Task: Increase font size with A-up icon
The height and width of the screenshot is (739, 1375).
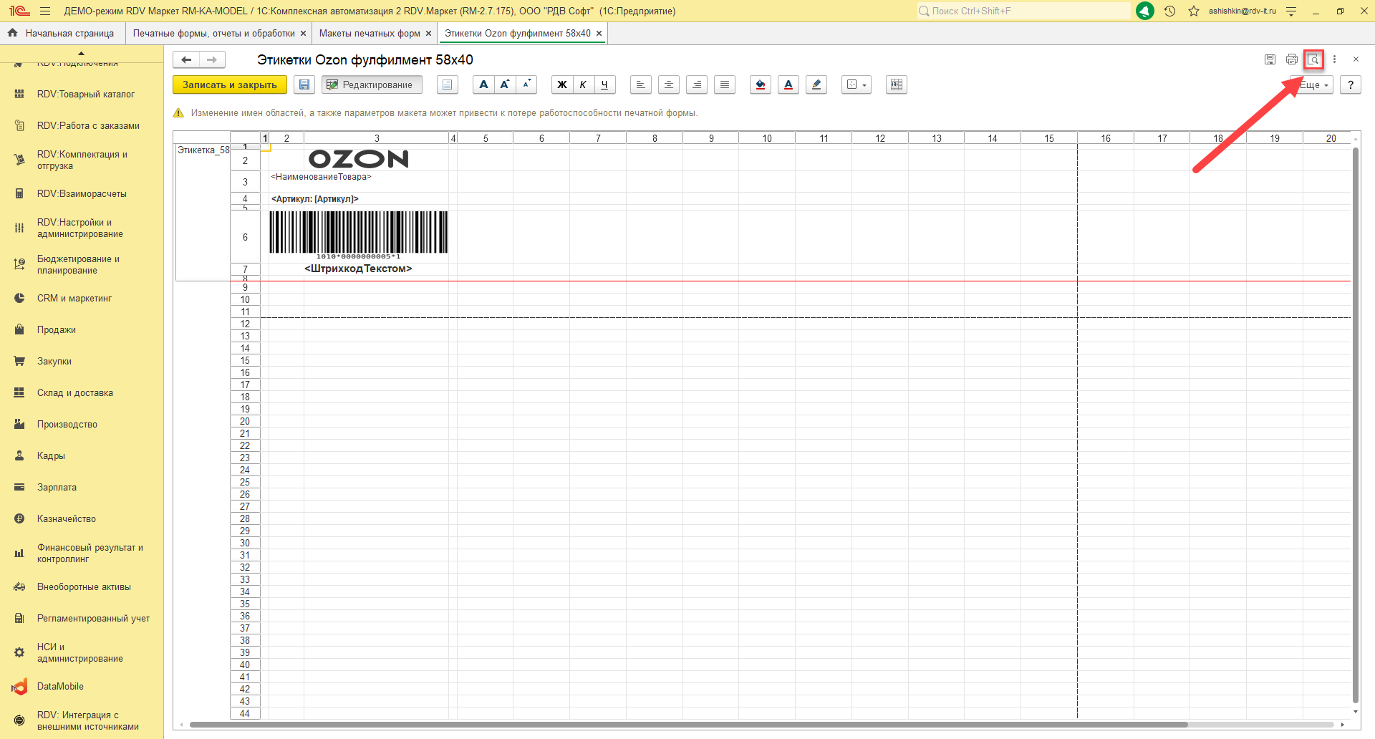Action: click(505, 84)
